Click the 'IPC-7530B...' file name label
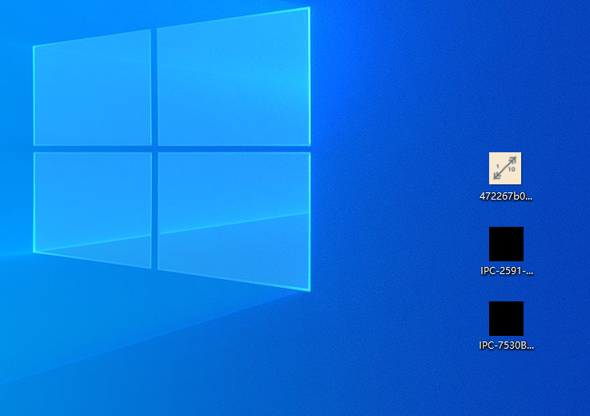Viewport: 590px width, 416px height. 507,345
